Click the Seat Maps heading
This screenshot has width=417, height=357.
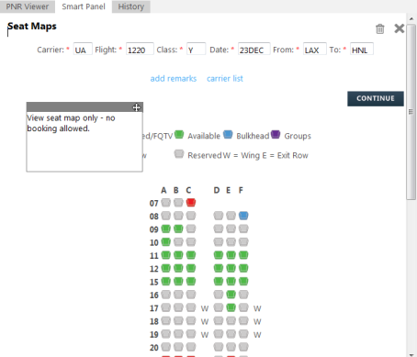point(32,27)
